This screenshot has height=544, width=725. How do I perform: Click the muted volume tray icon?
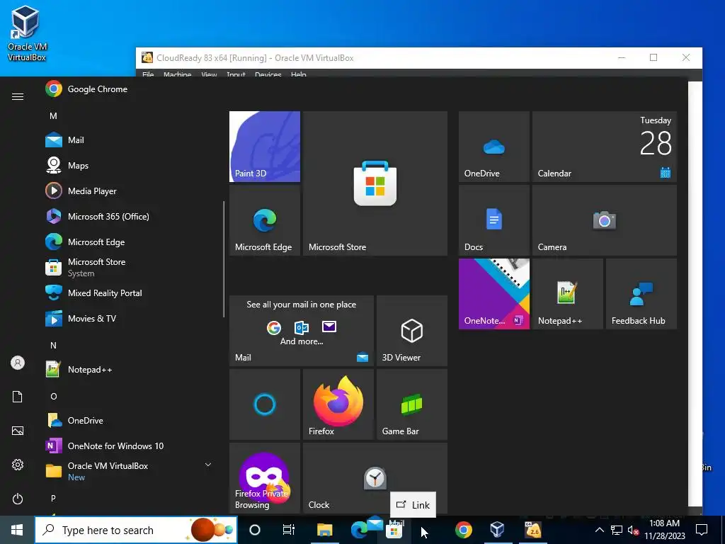(633, 530)
